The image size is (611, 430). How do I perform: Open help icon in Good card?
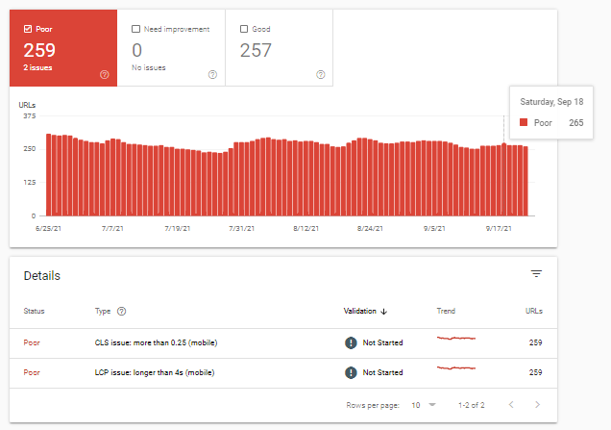click(320, 74)
